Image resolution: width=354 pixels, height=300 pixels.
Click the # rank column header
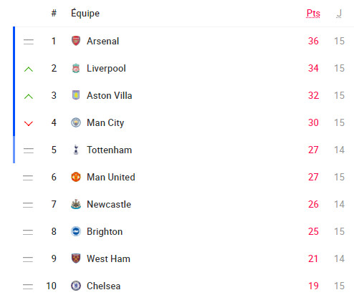coord(54,13)
